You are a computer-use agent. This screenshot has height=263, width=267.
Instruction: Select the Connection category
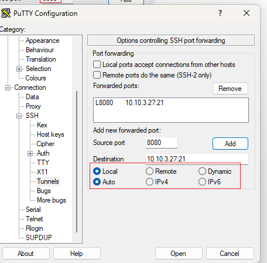[30, 87]
